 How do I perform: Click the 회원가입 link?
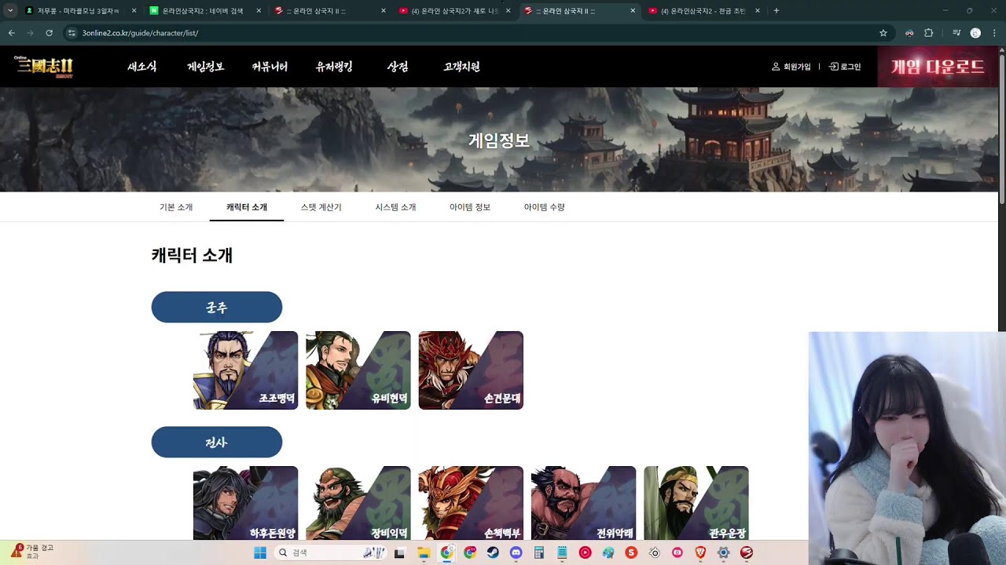pyautogui.click(x=791, y=67)
